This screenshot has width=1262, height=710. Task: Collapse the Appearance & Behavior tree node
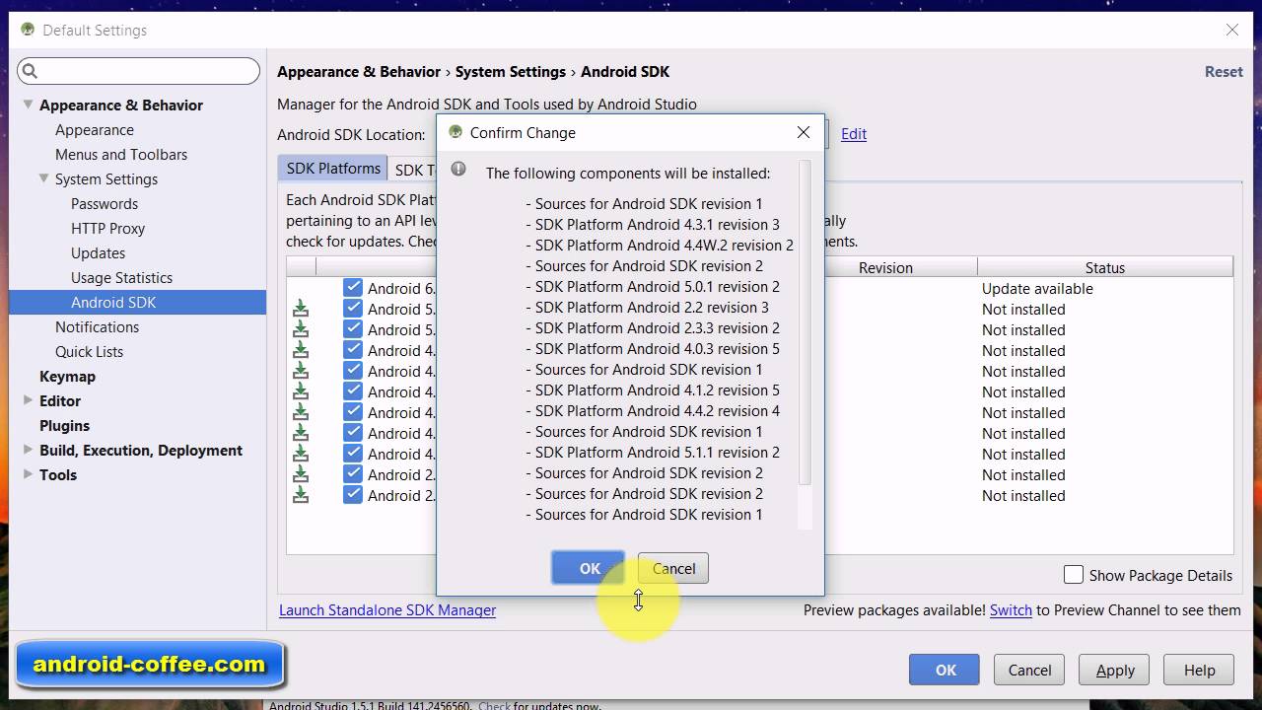tap(28, 105)
